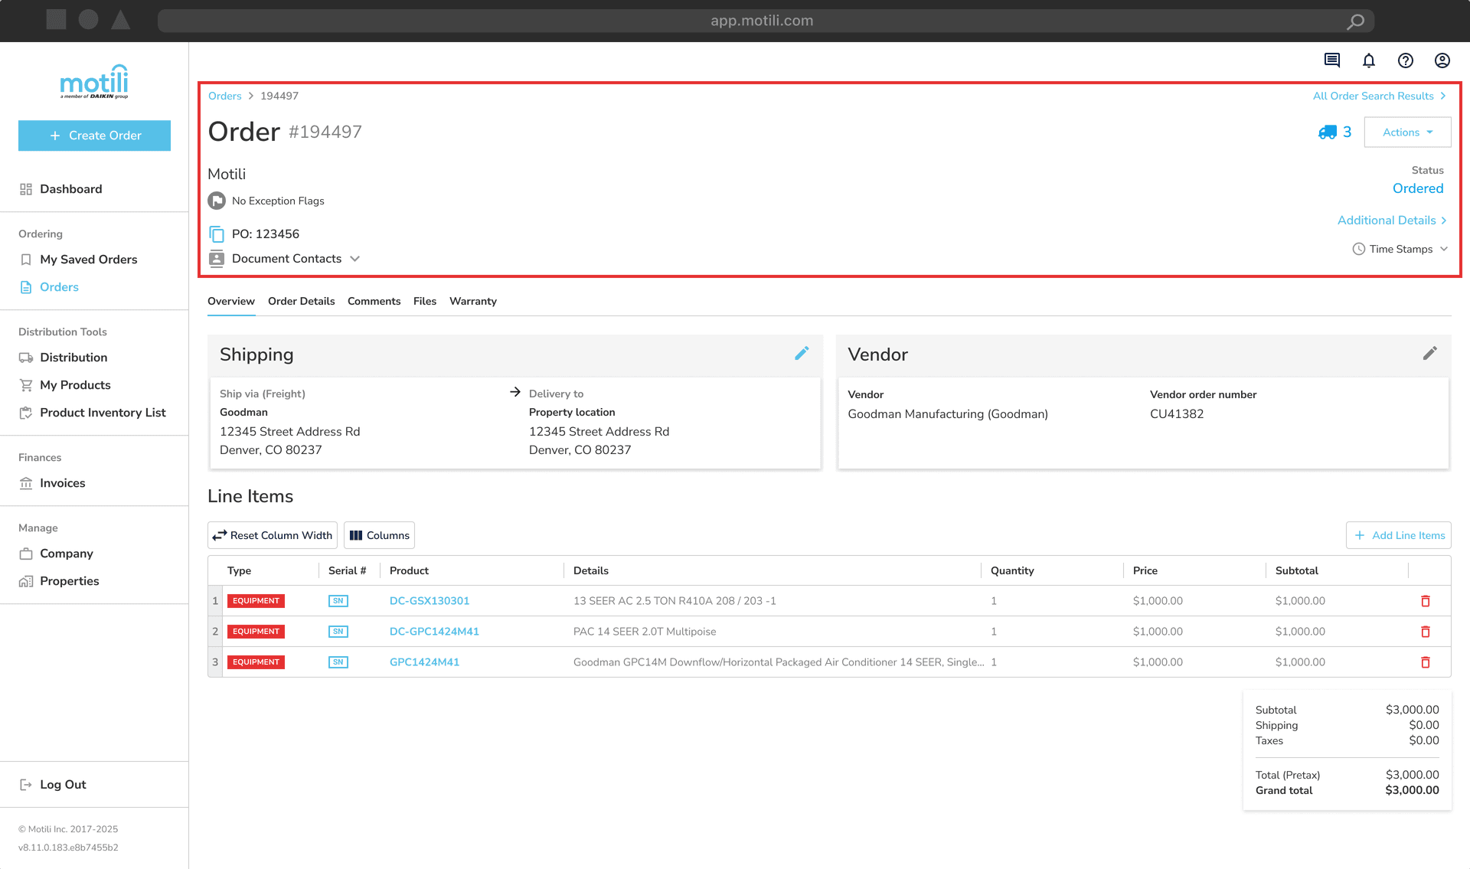
Task: Click the browser address bar
Action: (761, 21)
